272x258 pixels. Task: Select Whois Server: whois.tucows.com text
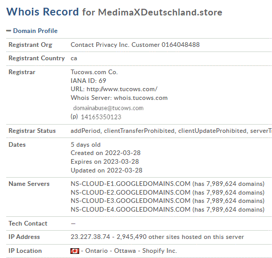coord(119,98)
